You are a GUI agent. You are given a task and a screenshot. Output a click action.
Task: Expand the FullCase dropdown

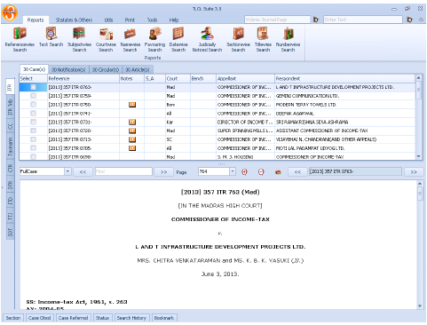click(x=67, y=171)
